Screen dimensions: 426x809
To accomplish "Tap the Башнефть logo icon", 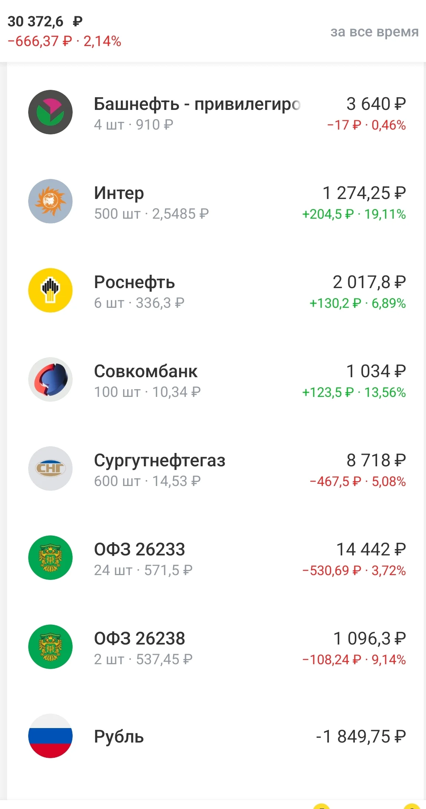I will click(50, 112).
